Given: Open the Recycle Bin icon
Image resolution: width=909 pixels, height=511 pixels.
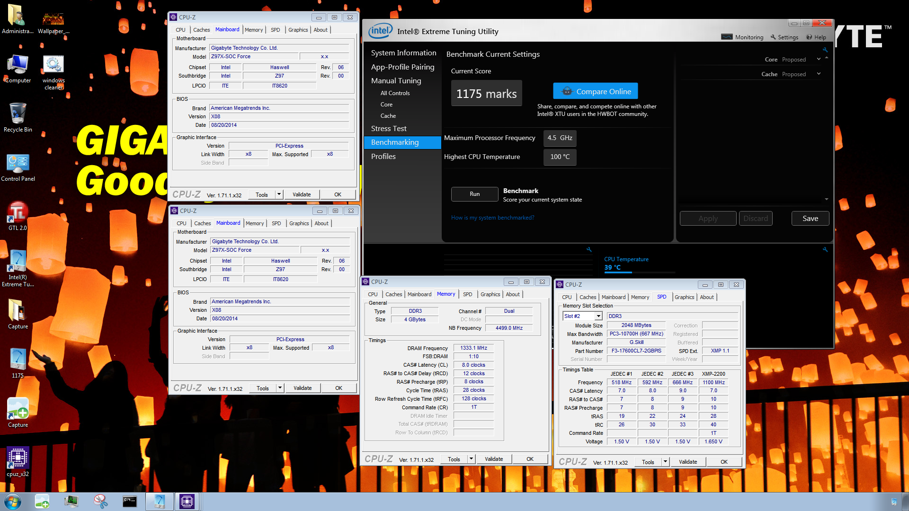Looking at the screenshot, I should [18, 117].
